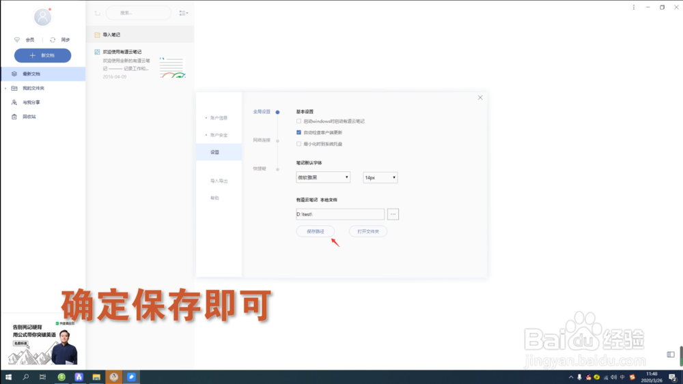Screen dimensions: 683x384
Task: Click the 保存路径 button
Action: (316, 231)
